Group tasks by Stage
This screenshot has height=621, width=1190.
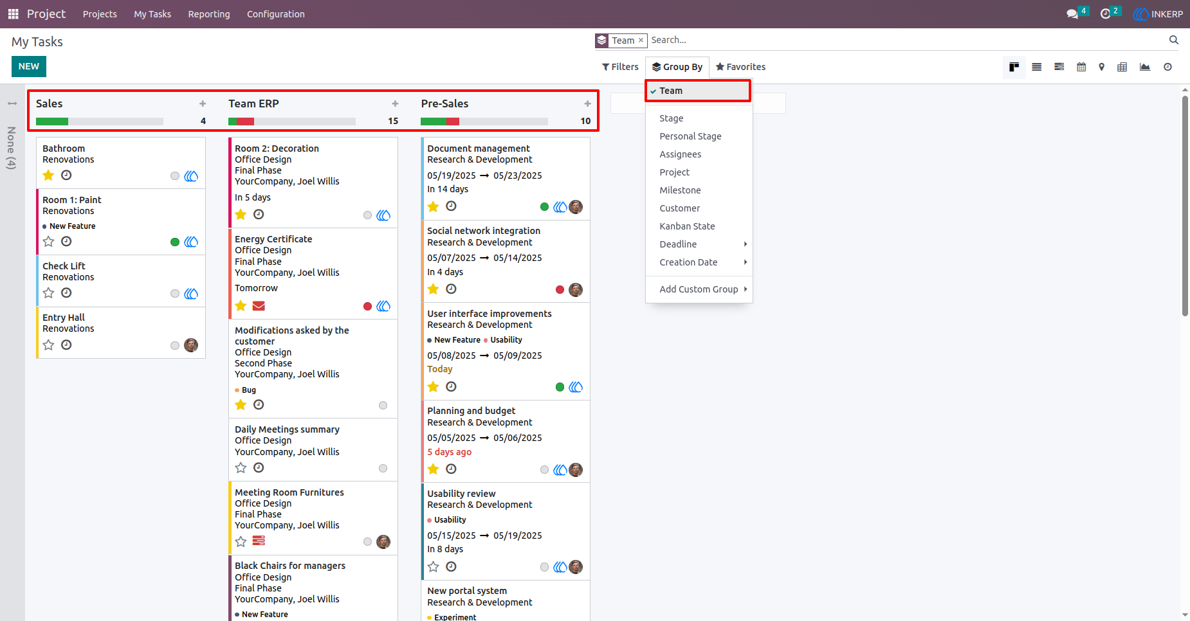(699, 118)
